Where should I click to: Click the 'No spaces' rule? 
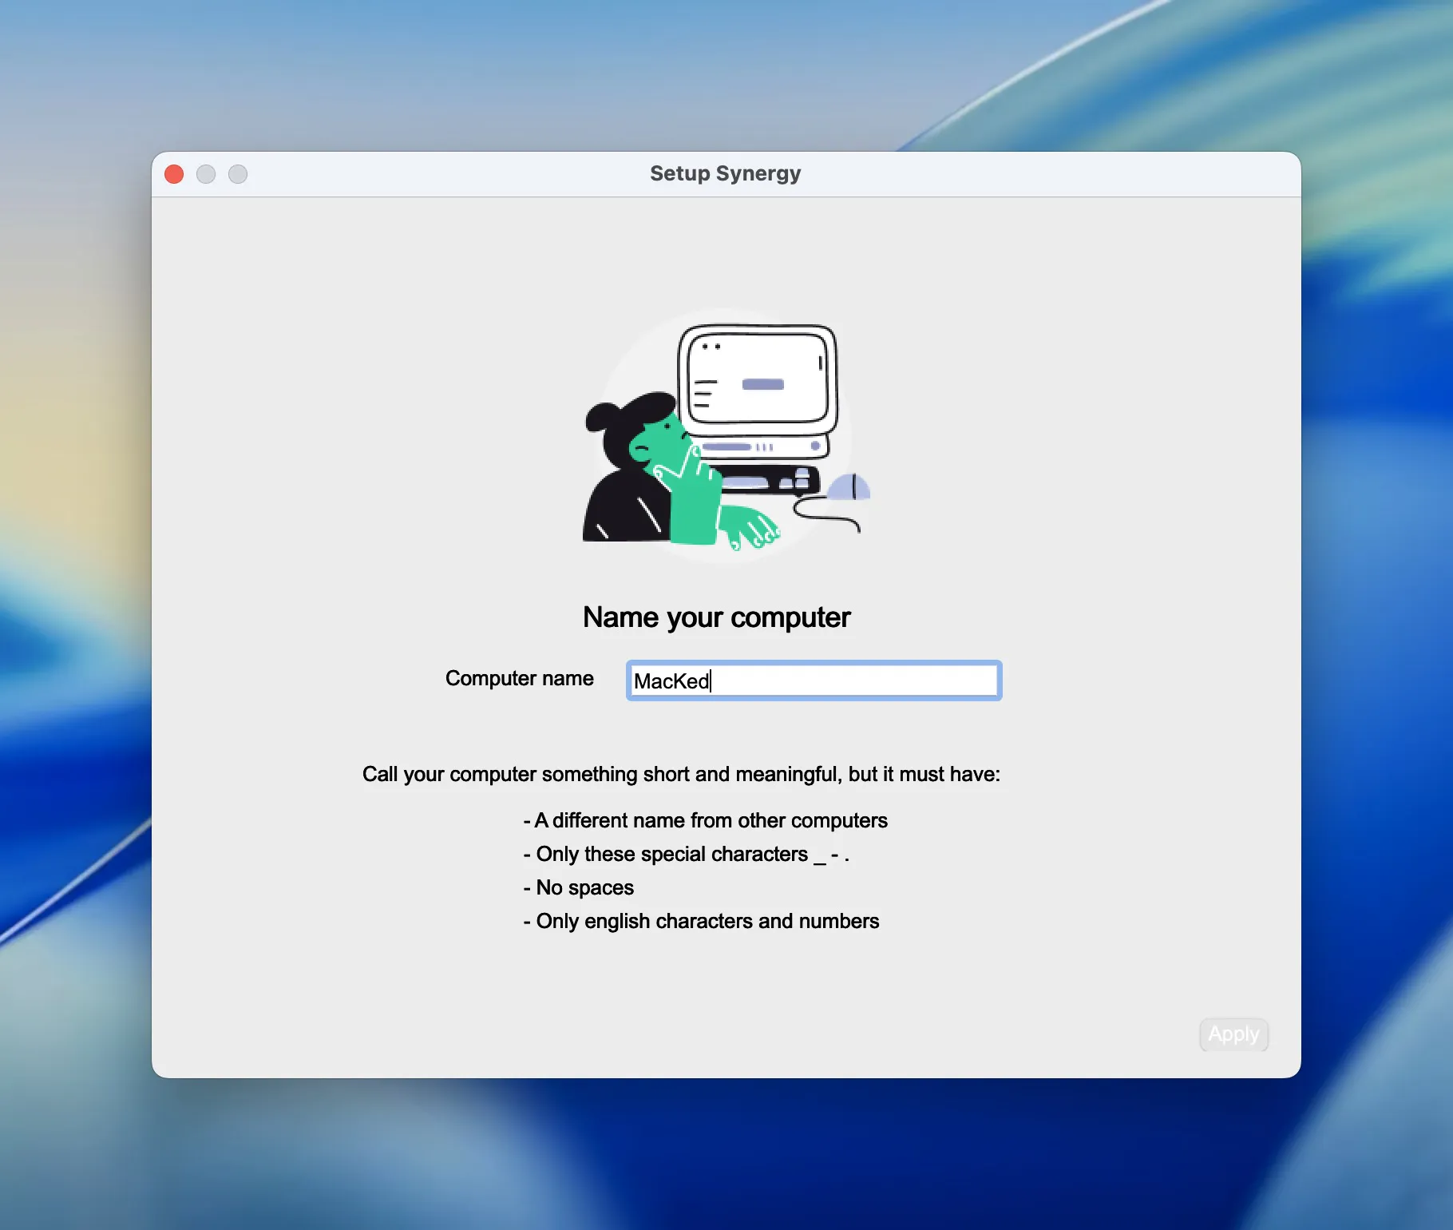coord(579,887)
